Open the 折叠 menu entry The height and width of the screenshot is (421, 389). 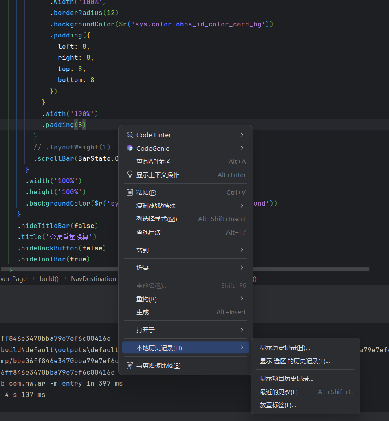(x=185, y=268)
